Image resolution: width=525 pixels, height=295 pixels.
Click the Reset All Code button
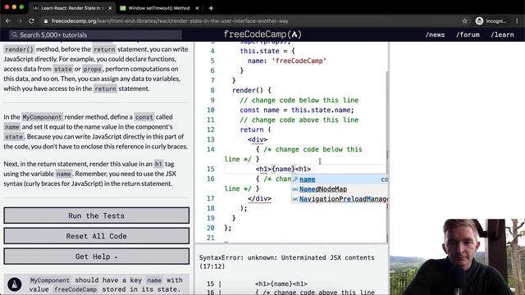click(x=97, y=236)
